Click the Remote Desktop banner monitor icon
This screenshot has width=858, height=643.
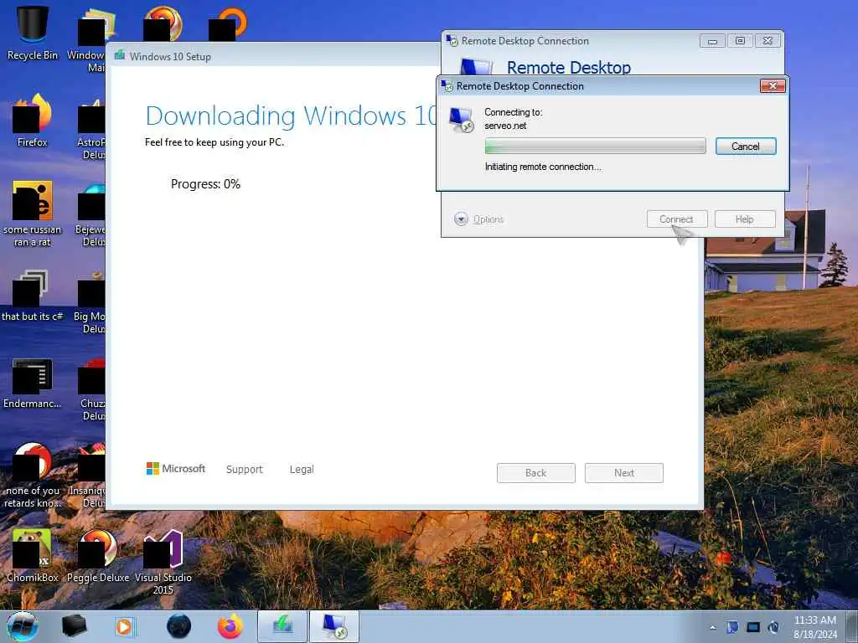tap(476, 67)
